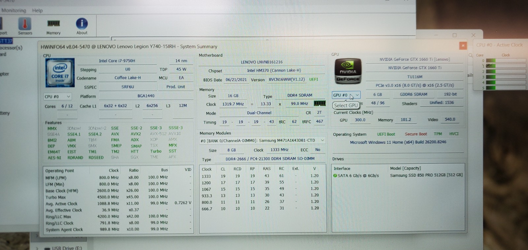Image resolution: width=528 pixels, height=250 pixels.
Task: Close the System Summary window
Action: tap(463, 46)
